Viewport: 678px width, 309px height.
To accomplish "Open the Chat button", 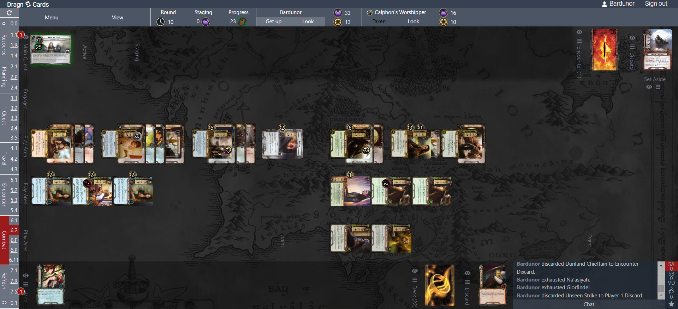I will (589, 304).
